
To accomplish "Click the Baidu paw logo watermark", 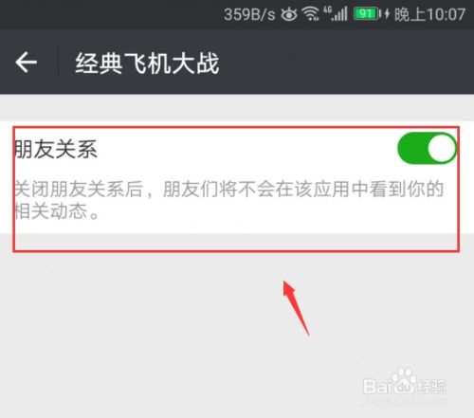I will pos(404,381).
